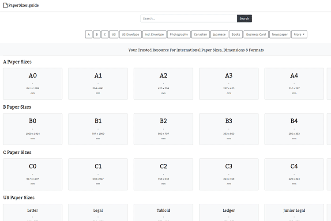The height and width of the screenshot is (221, 331).
Task: Select the A4 paper size card
Action: [x=294, y=84]
